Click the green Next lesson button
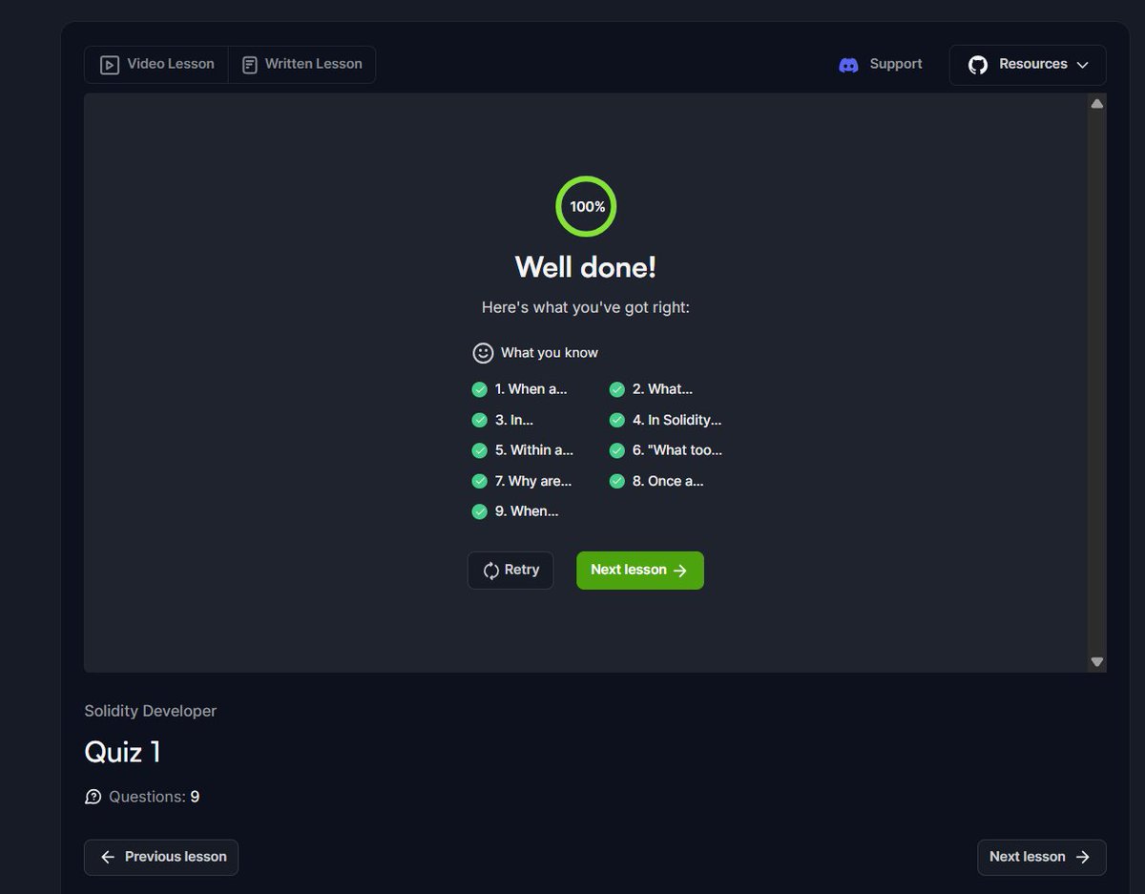The height and width of the screenshot is (894, 1145). coord(640,571)
